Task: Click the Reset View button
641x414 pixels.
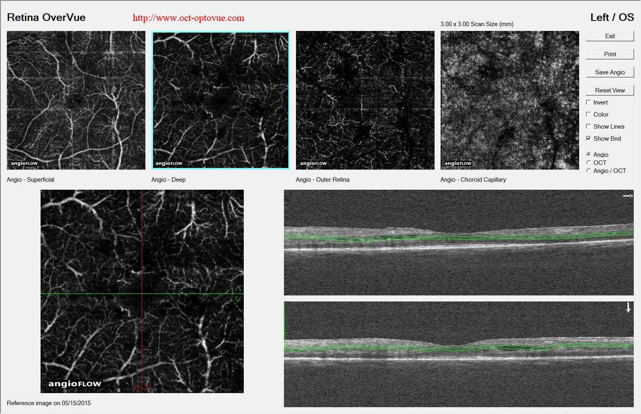Action: [x=610, y=90]
